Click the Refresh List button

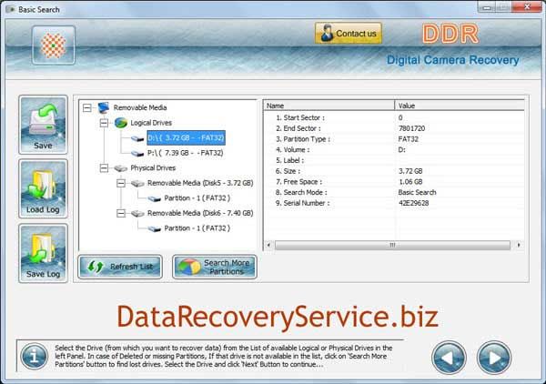click(x=120, y=267)
